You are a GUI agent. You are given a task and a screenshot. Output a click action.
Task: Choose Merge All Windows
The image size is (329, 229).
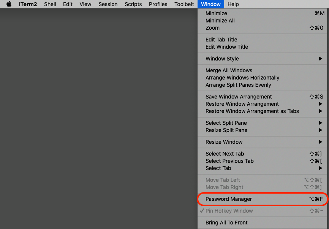pyautogui.click(x=262, y=70)
